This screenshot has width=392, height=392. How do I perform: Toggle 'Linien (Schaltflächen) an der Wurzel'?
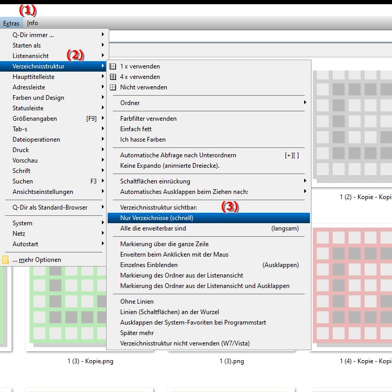[209, 312]
